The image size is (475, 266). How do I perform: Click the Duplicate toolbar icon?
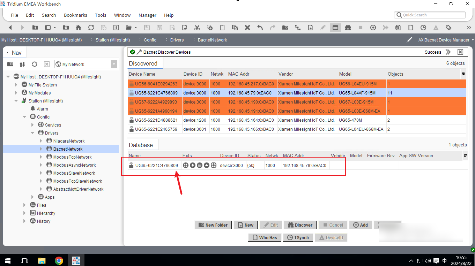[x=235, y=28]
